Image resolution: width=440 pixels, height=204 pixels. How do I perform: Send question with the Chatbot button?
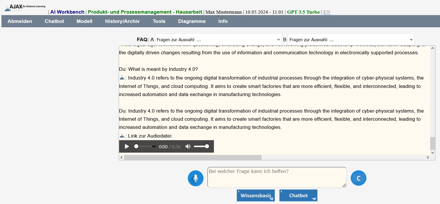(x=298, y=196)
